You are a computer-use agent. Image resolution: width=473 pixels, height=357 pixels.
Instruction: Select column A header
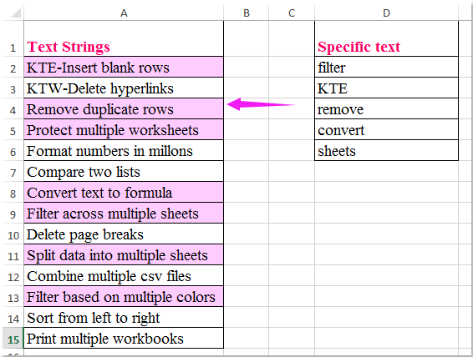124,13
